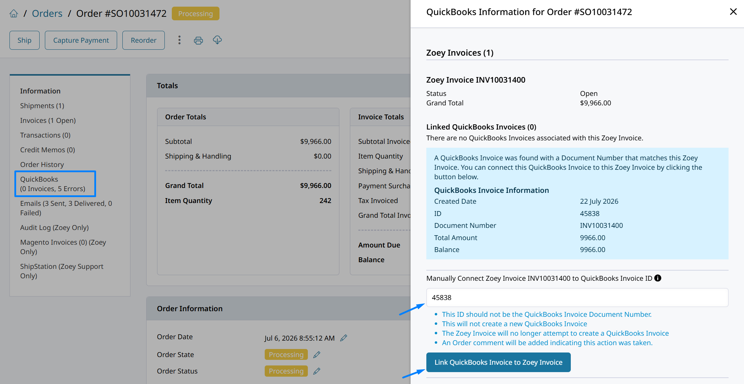This screenshot has width=744, height=384.
Task: Select the QuickBooks ID value 45838 in info box
Action: tap(590, 214)
